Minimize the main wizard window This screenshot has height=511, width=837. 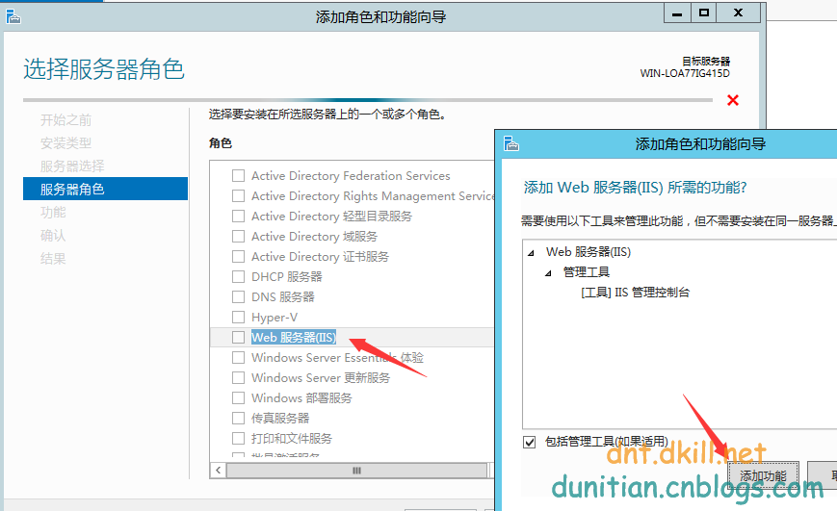pyautogui.click(x=677, y=13)
